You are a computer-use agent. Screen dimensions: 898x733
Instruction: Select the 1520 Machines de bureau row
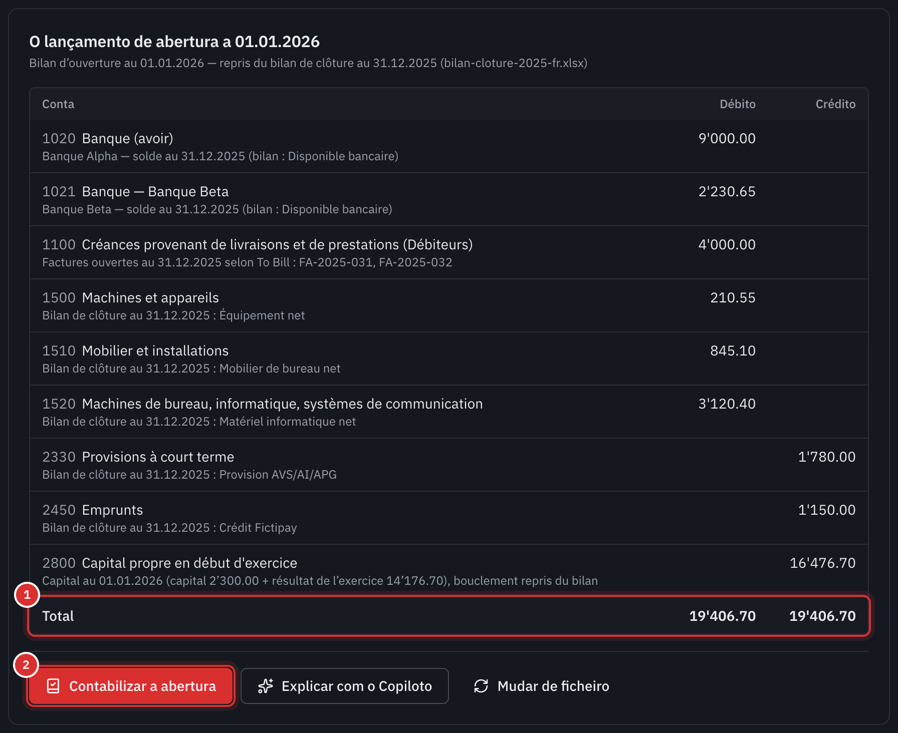[449, 412]
